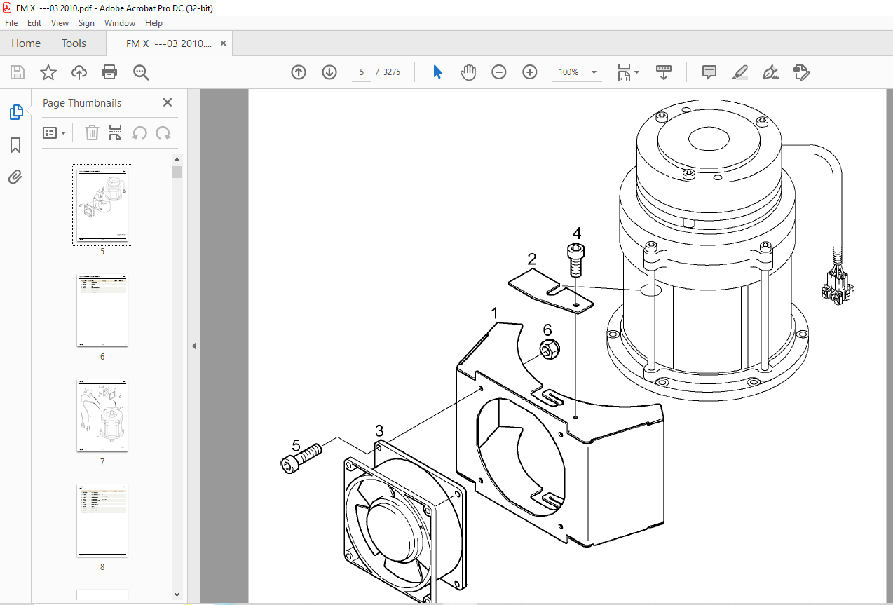Image resolution: width=893 pixels, height=605 pixels.
Task: Open the Stamp or send tool icon
Action: [802, 72]
